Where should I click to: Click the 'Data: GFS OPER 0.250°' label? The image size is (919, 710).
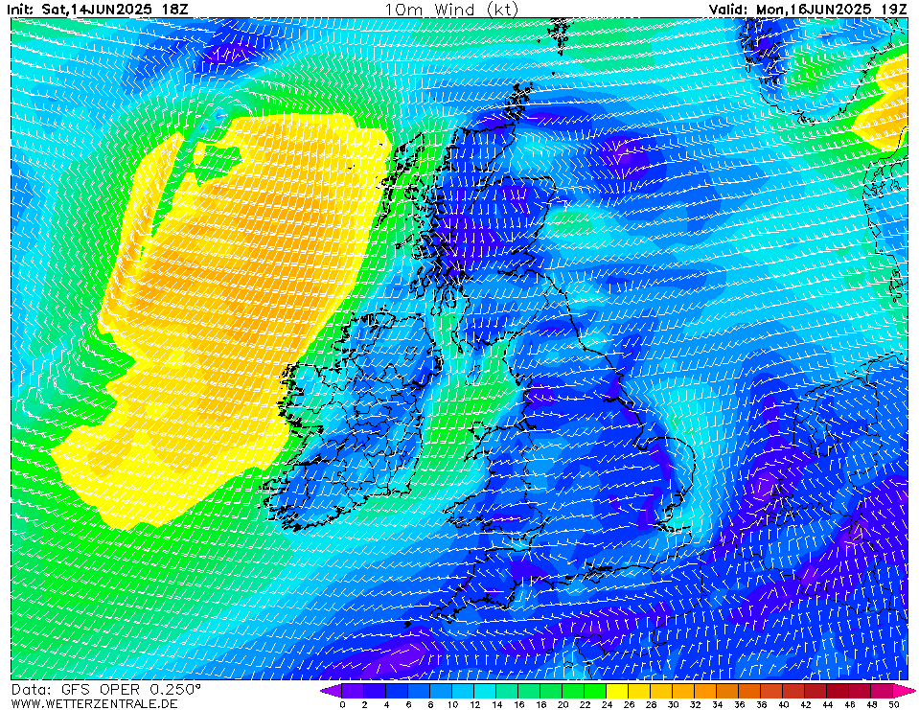click(x=106, y=690)
